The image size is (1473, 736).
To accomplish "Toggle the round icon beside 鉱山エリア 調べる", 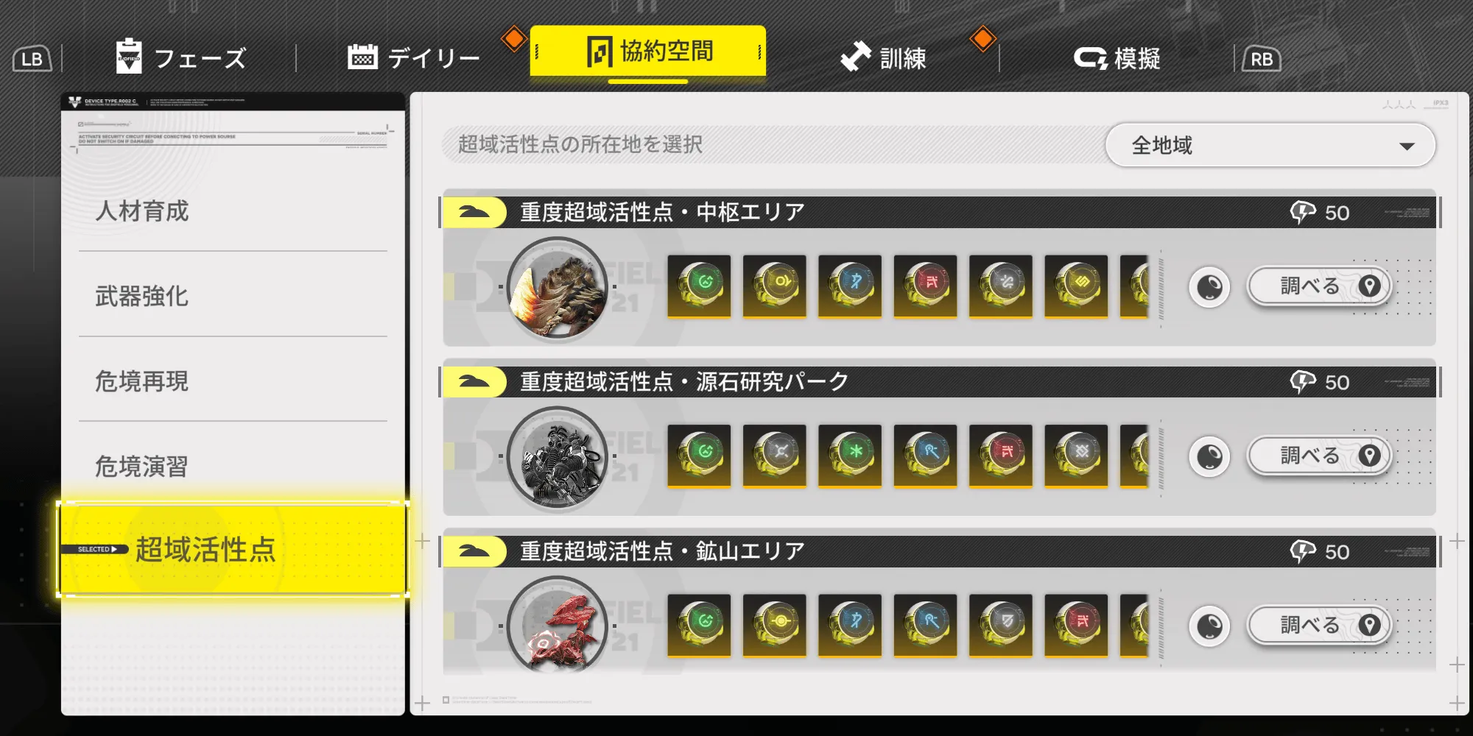I will [x=1209, y=626].
